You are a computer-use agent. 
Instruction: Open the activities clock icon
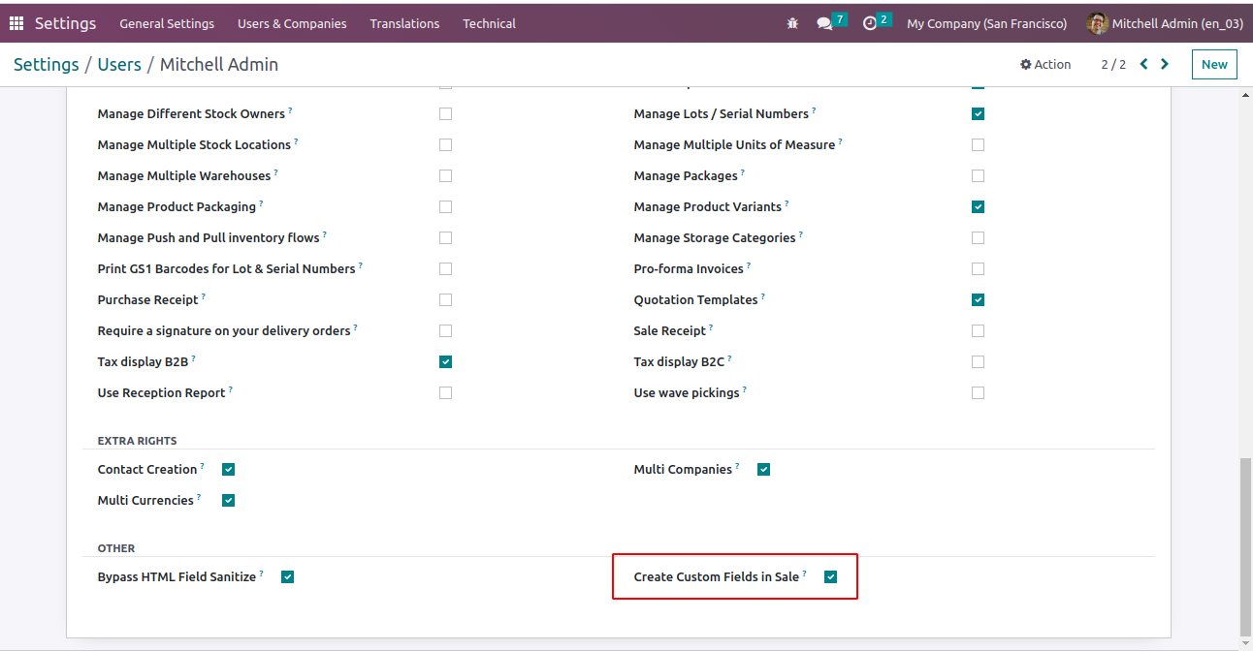pos(870,23)
